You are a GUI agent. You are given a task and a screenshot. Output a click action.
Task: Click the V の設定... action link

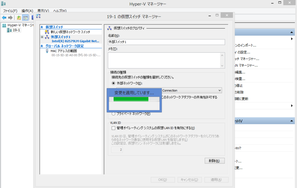[242, 52]
